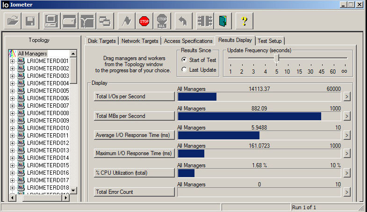Switch to Network Targets tab
This screenshot has width=367, height=212.
(x=140, y=41)
